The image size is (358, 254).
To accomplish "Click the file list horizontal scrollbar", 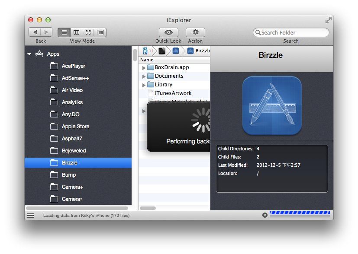I will coord(148,208).
